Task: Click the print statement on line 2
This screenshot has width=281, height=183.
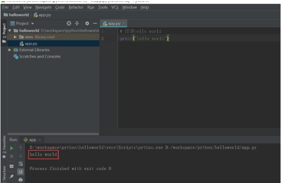Action: click(x=144, y=39)
